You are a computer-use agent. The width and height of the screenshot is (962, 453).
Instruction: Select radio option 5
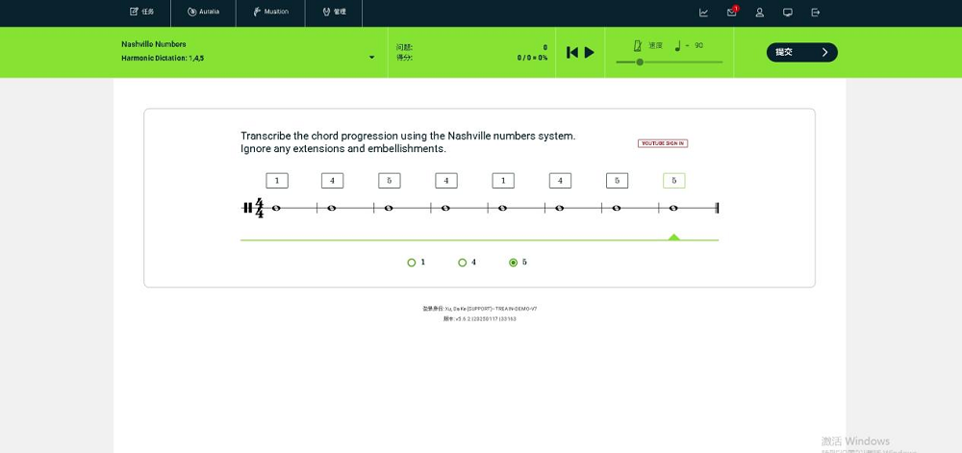coord(514,263)
